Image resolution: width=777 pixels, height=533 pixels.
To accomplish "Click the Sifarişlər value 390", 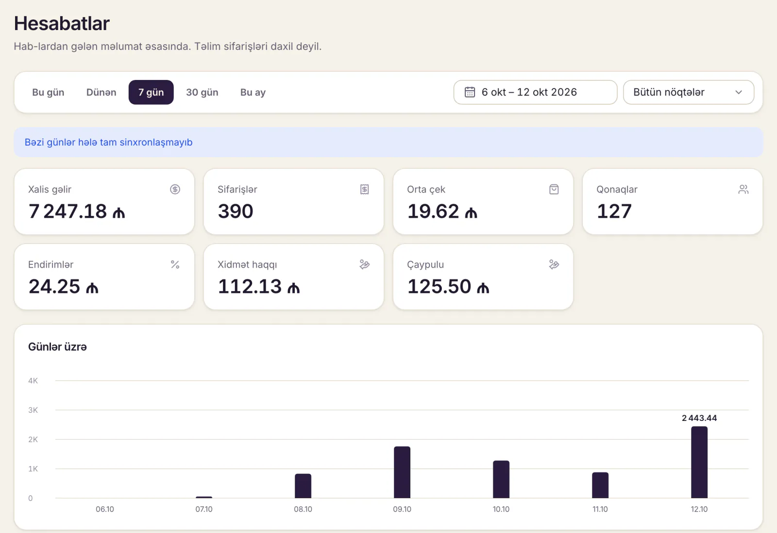I will coord(236,211).
